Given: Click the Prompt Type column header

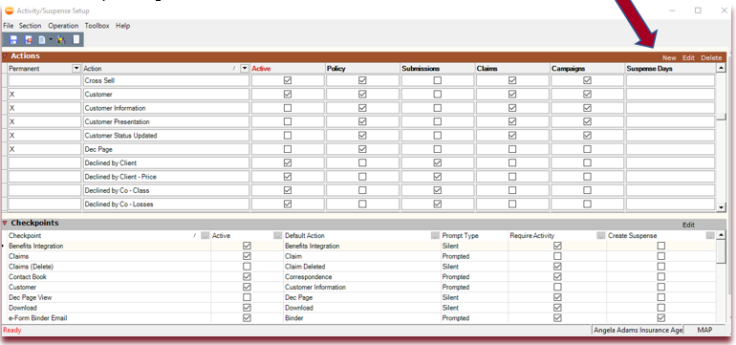Looking at the screenshot, I should tap(474, 236).
